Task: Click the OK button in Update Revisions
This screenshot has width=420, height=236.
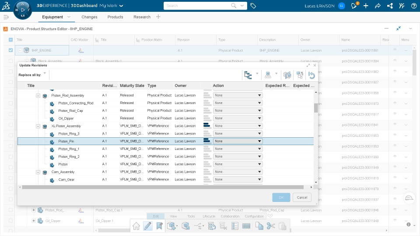Action: [x=281, y=198]
